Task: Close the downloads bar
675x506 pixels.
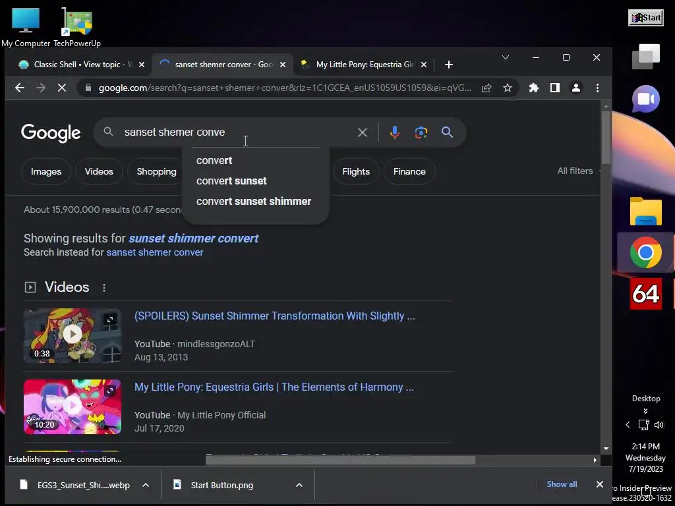Action: [x=600, y=484]
